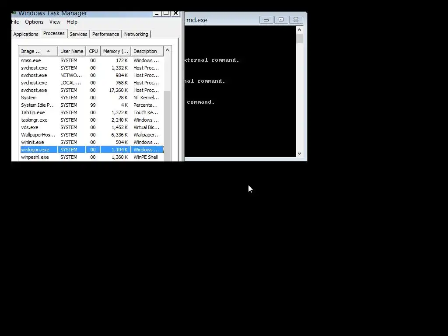
Task: Maximize the cmd.exe window
Action: coord(281,20)
